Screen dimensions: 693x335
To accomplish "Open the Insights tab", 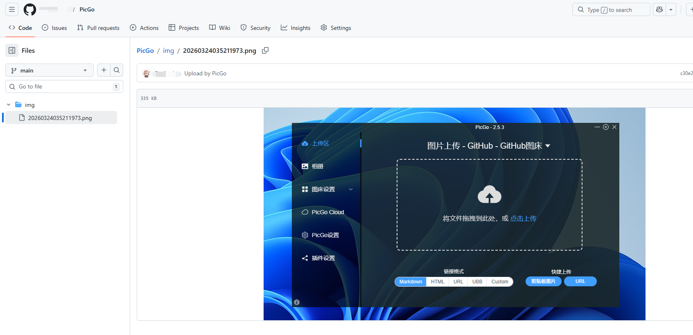I will pyautogui.click(x=296, y=28).
